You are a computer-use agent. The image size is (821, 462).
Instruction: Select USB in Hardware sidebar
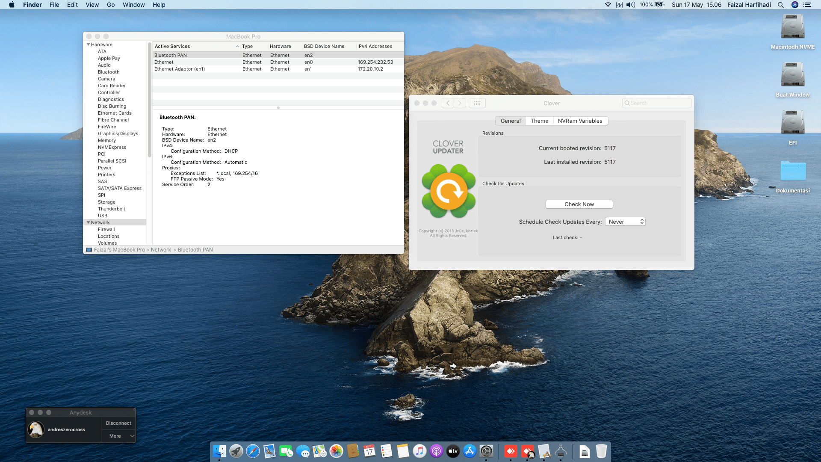103,216
